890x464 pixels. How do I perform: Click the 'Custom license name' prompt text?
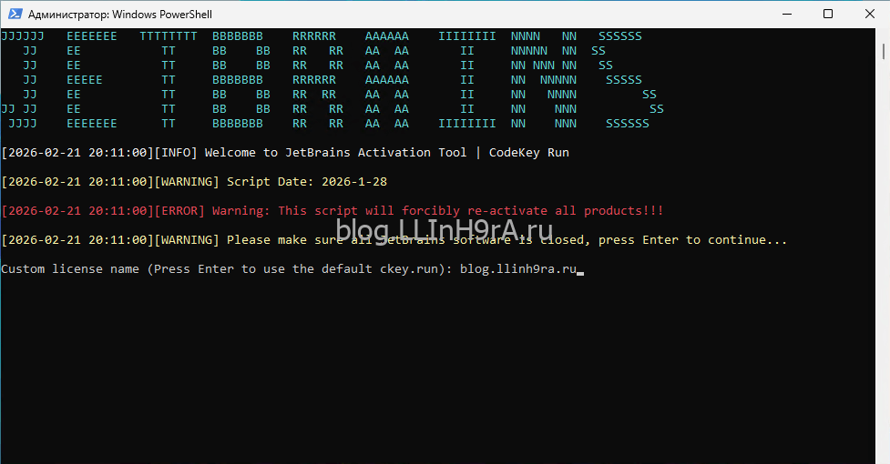pyautogui.click(x=71, y=269)
